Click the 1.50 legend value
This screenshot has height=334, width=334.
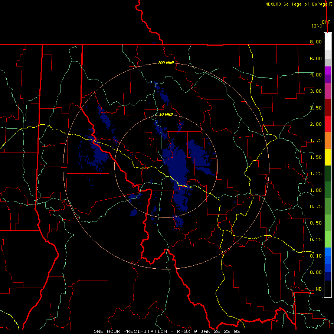pos(316,157)
